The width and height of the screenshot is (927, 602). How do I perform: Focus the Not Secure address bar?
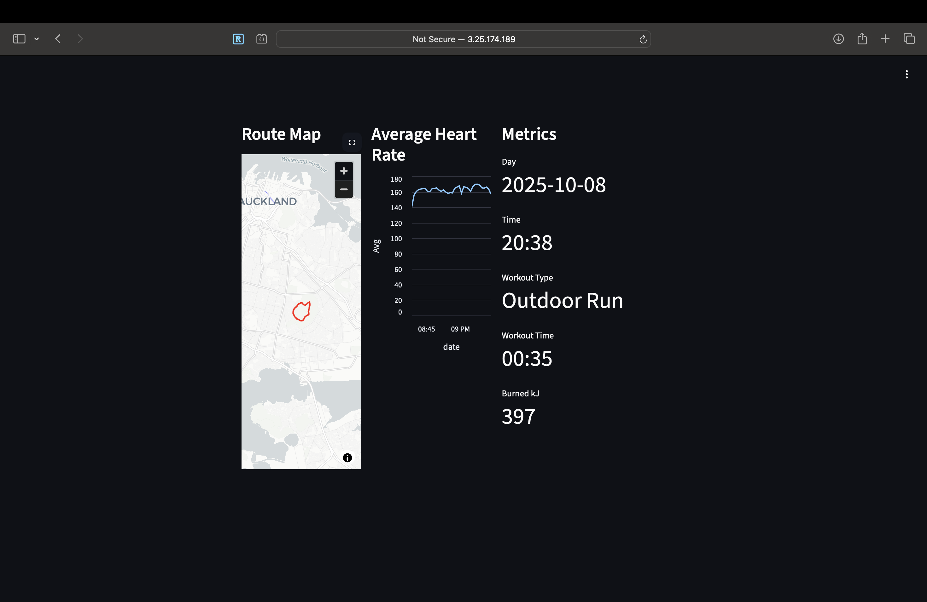coord(463,39)
